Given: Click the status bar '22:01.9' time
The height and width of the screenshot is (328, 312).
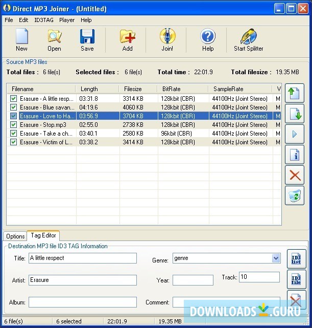Looking at the screenshot, I should pyautogui.click(x=117, y=321).
